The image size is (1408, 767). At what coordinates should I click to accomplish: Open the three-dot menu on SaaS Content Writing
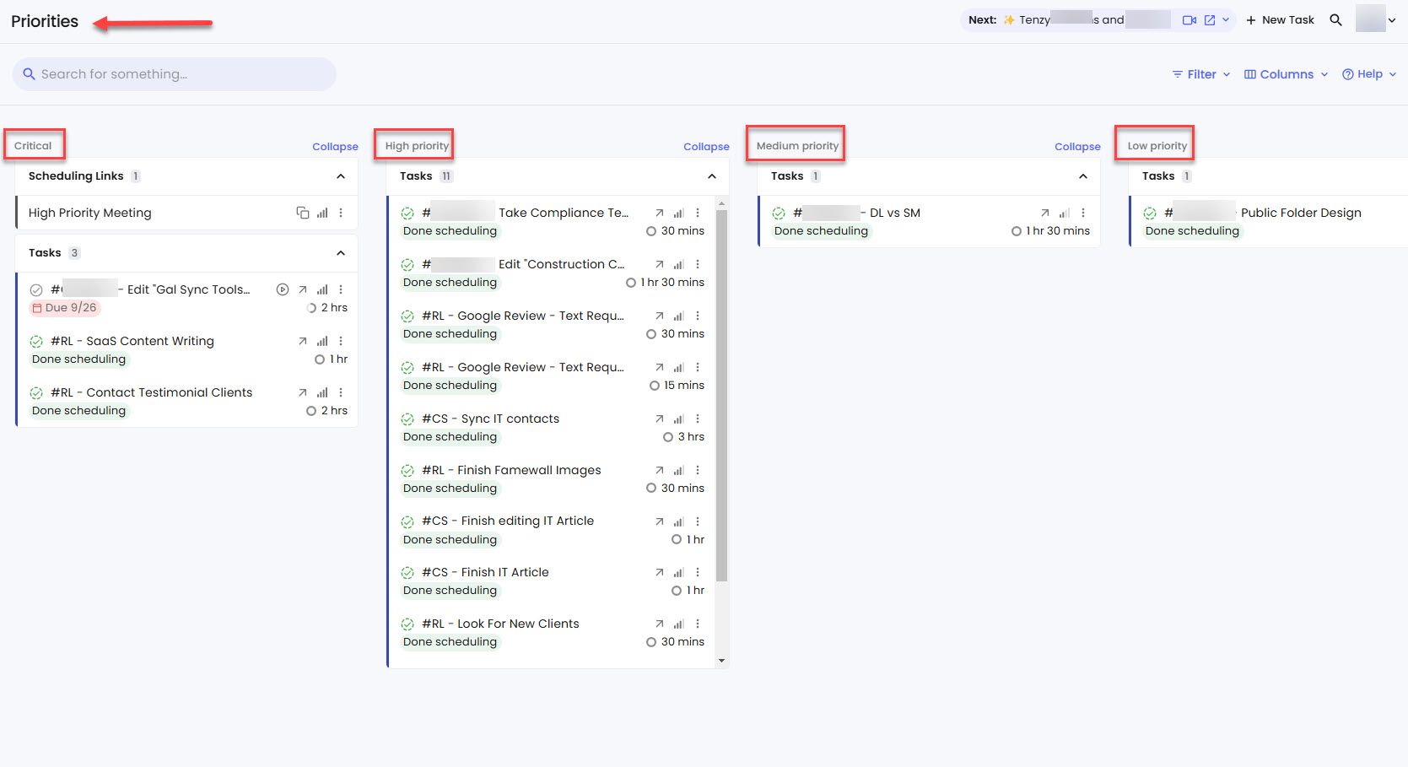pyautogui.click(x=341, y=341)
